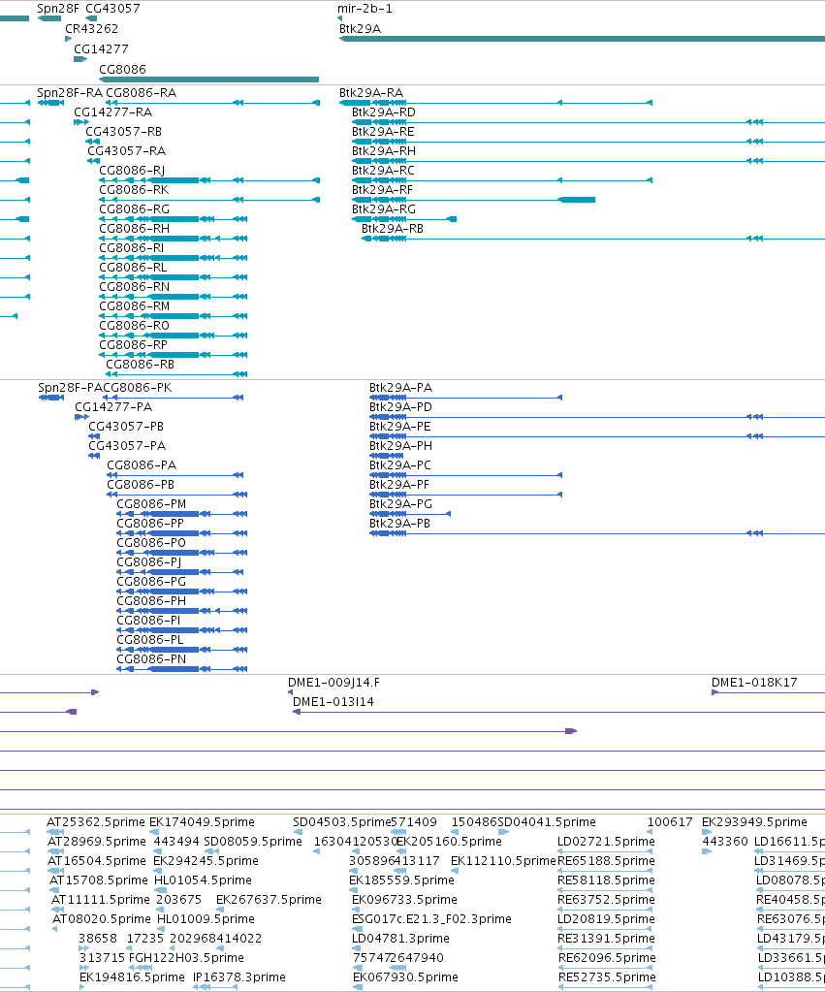Select transcript Btk29A-RD
The image size is (825, 992).
coord(383,112)
